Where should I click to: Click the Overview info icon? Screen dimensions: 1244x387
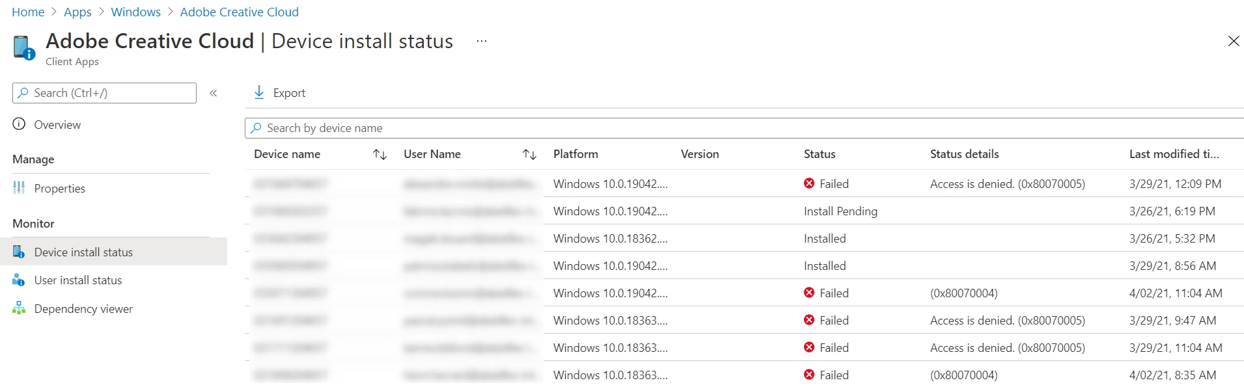click(x=19, y=124)
